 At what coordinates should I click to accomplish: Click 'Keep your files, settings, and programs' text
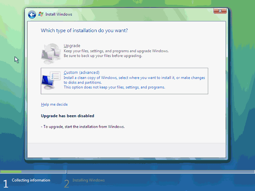coord(116,51)
